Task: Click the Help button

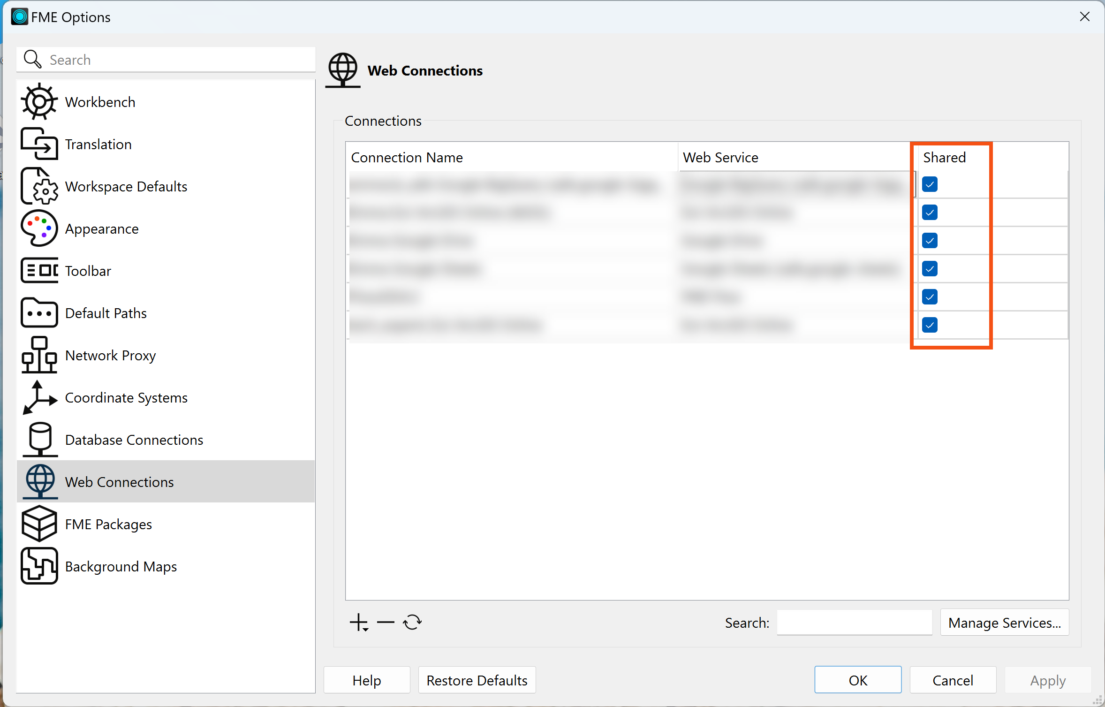Action: click(x=367, y=680)
